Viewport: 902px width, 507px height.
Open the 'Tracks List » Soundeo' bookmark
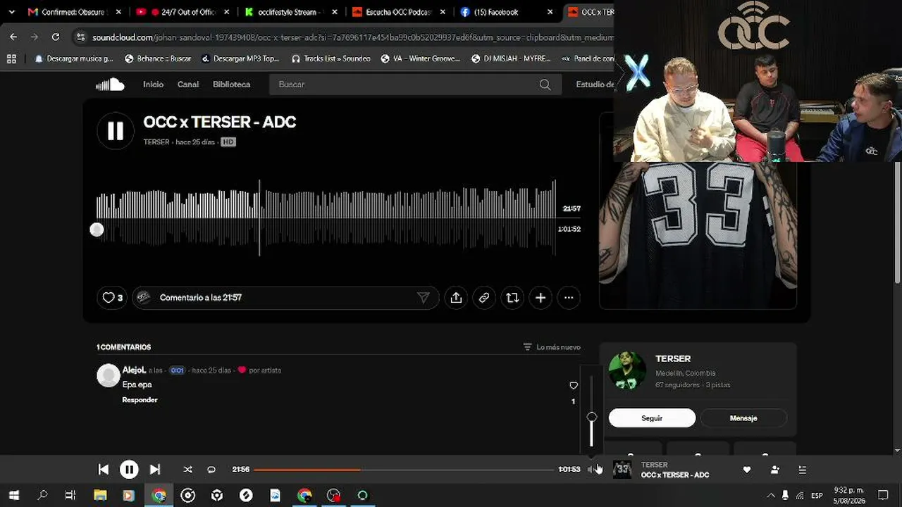pos(330,59)
